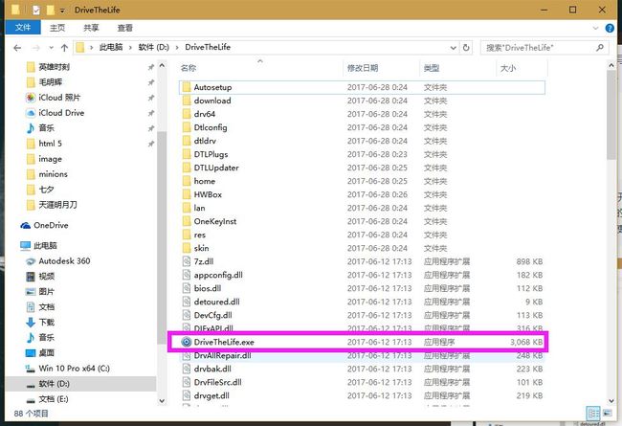The height and width of the screenshot is (426, 622).
Task: Switch to large icons view layout
Action: (x=608, y=413)
